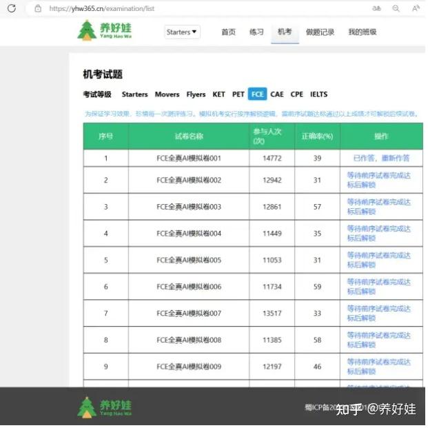Click the footer Yang Hao Wa logo
Image resolution: width=428 pixels, height=428 pixels.
105,407
